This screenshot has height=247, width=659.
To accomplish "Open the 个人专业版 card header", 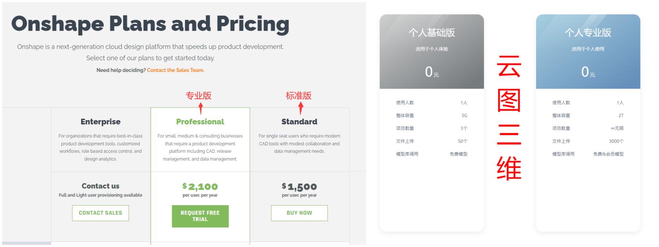I will tap(588, 33).
